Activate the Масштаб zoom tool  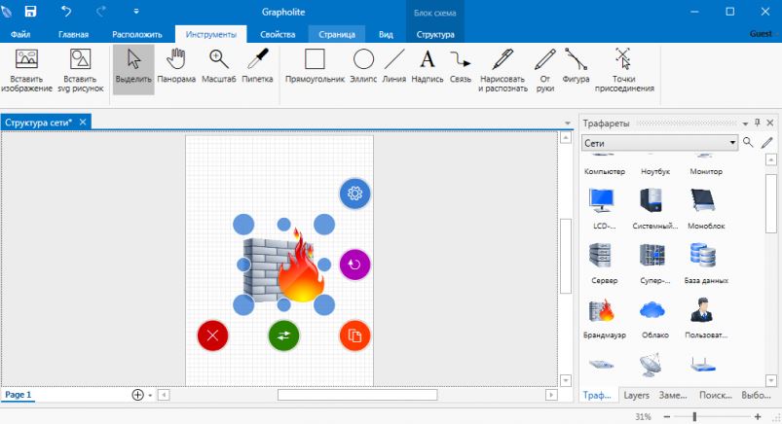click(219, 66)
